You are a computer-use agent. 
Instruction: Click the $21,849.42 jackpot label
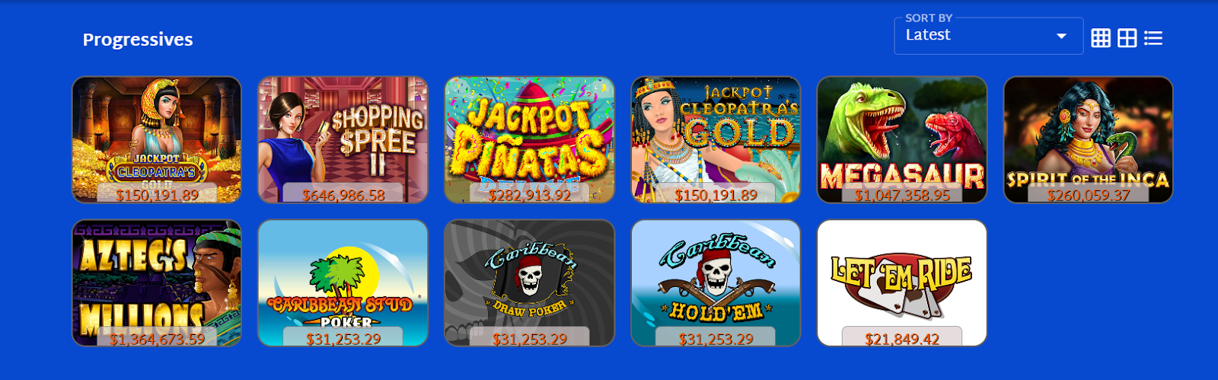coord(902,339)
